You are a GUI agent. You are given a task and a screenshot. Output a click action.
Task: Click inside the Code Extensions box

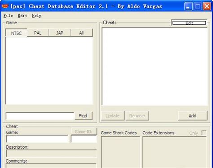click(175, 152)
